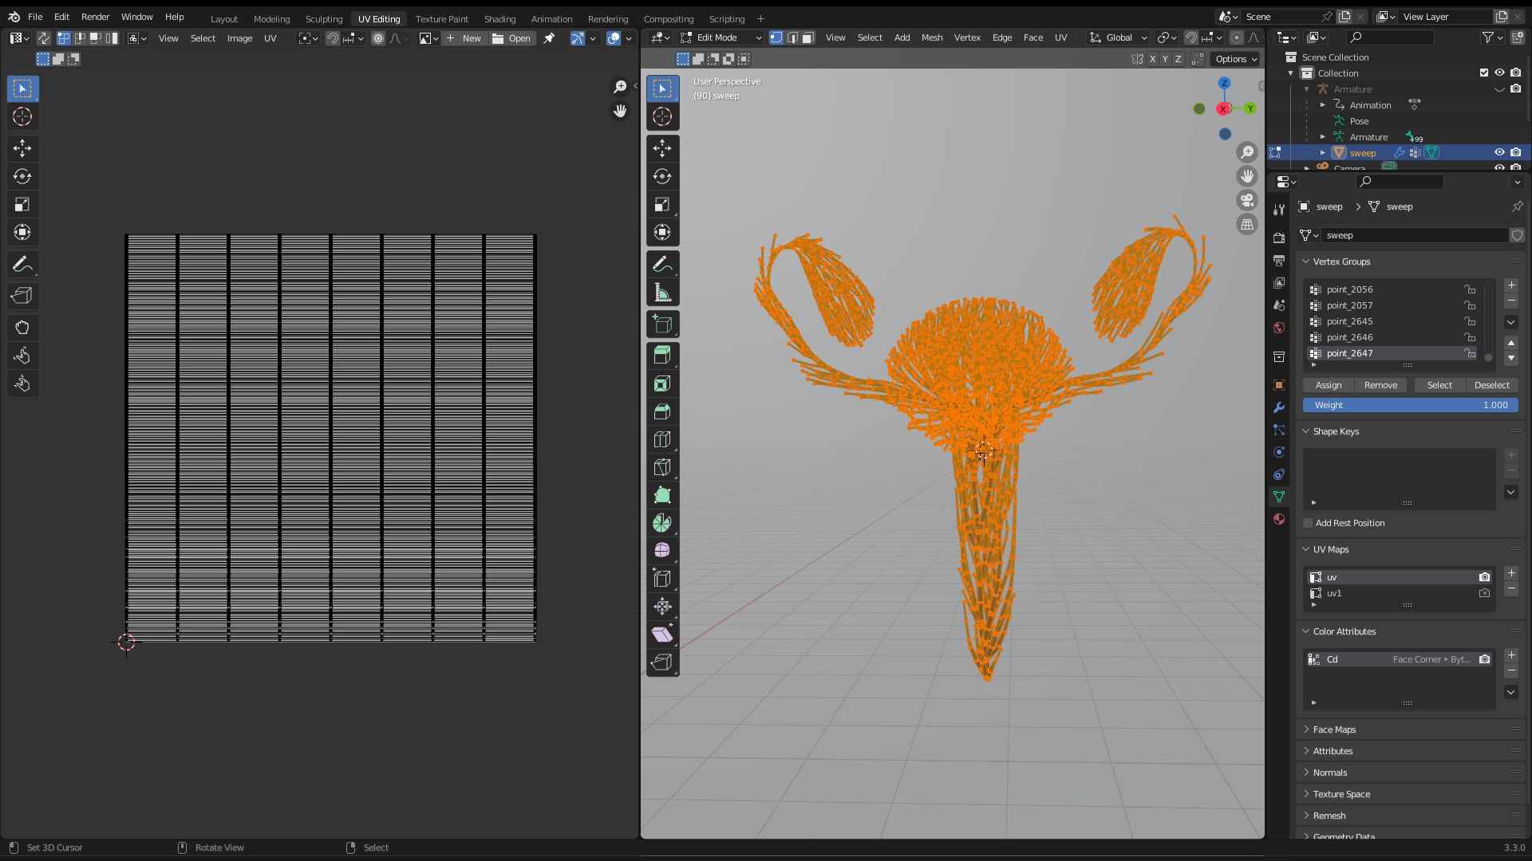Select the Annotate tool in 3D viewport
The width and height of the screenshot is (1532, 861).
(662, 264)
